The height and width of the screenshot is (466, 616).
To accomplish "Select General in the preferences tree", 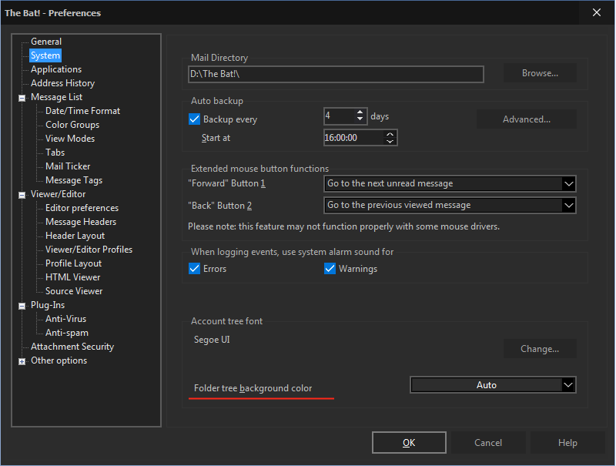I will point(46,42).
